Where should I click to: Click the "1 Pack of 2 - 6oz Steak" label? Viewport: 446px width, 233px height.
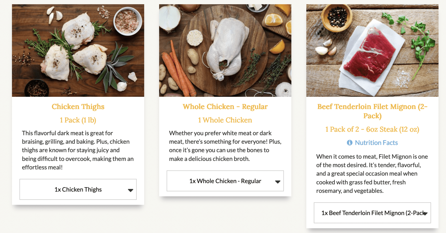pos(372,129)
